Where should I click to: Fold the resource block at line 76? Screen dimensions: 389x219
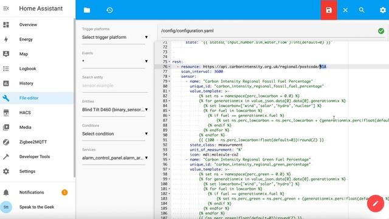[x=170, y=66]
